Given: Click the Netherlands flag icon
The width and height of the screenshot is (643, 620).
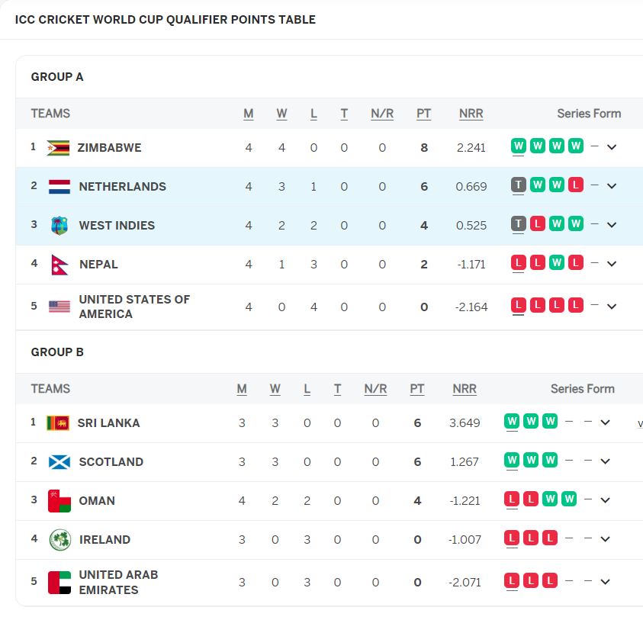Looking at the screenshot, I should [x=59, y=187].
